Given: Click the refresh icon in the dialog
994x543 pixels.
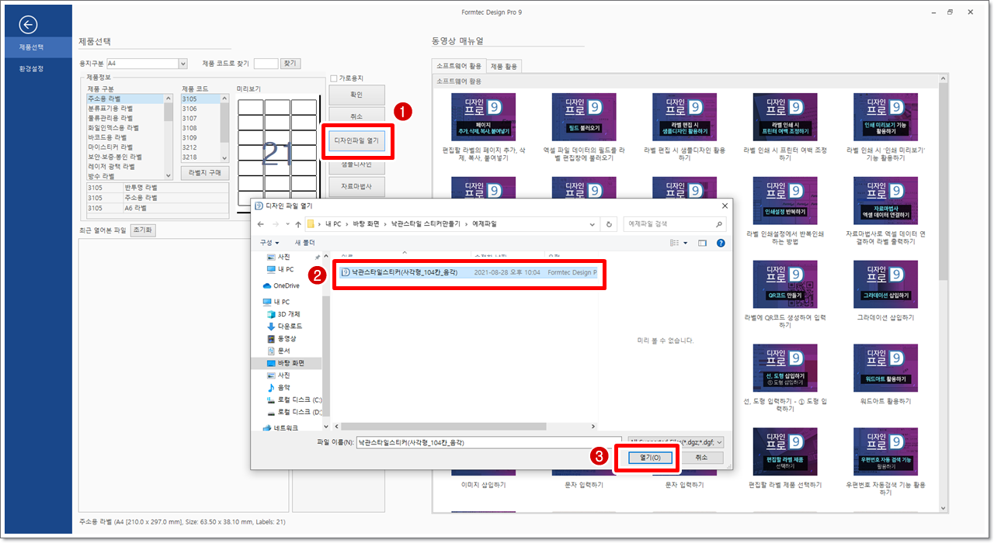Looking at the screenshot, I should click(610, 224).
